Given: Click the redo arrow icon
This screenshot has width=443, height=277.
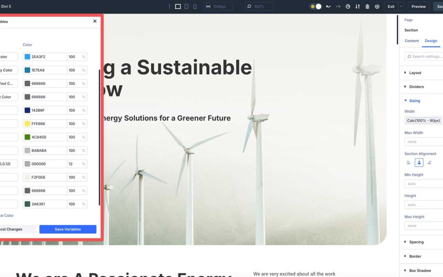Looking at the screenshot, I should (337, 6).
